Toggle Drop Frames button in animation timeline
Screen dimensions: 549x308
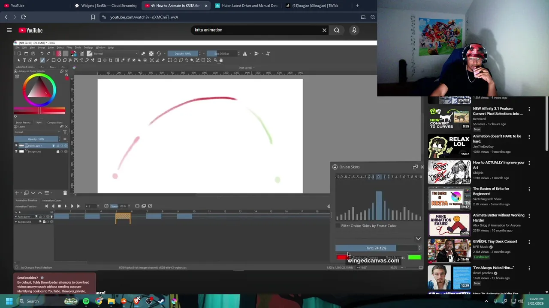[x=106, y=206]
